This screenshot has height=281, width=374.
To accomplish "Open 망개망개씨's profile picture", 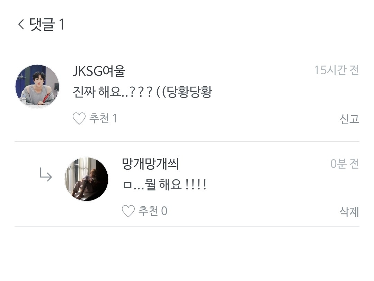I will coord(86,179).
